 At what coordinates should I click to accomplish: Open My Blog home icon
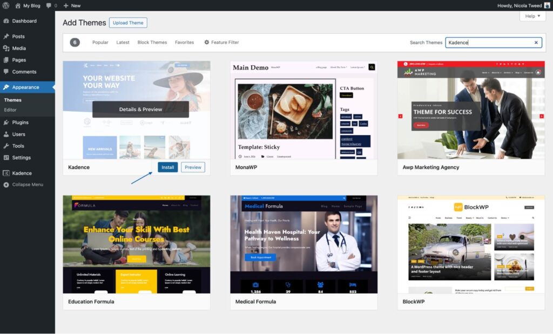tap(18, 5)
